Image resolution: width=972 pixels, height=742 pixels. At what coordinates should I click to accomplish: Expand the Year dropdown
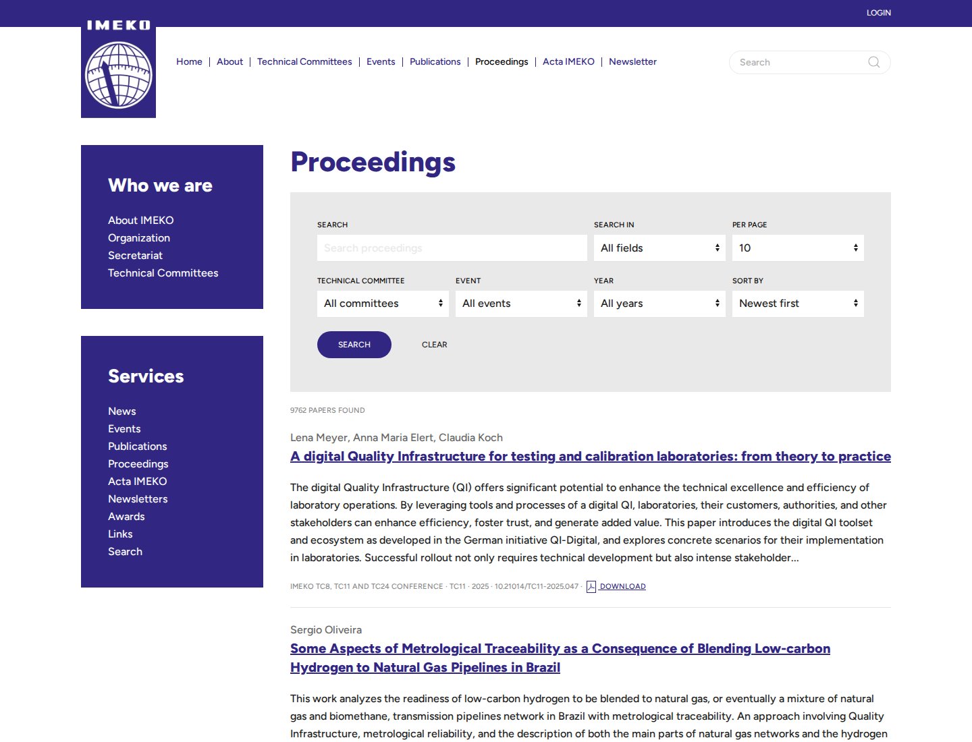[659, 304]
